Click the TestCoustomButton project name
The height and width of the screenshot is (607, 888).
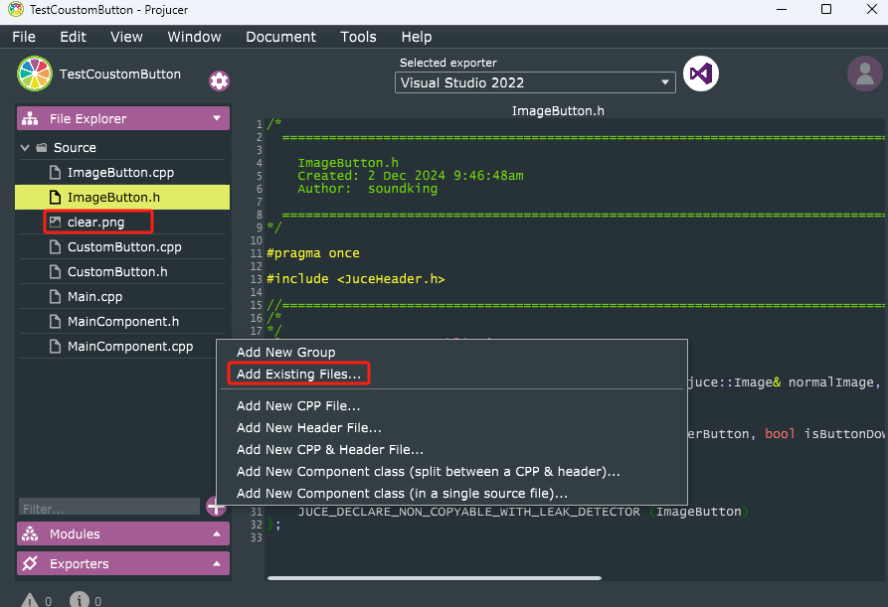click(x=120, y=75)
